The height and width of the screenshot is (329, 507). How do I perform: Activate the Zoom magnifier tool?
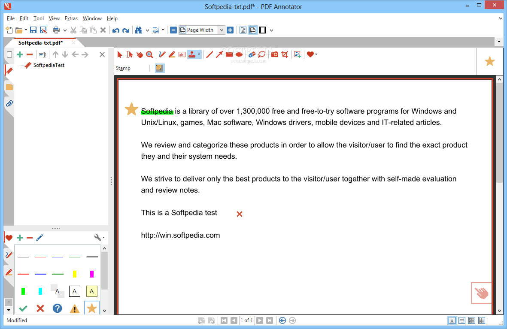click(x=149, y=54)
